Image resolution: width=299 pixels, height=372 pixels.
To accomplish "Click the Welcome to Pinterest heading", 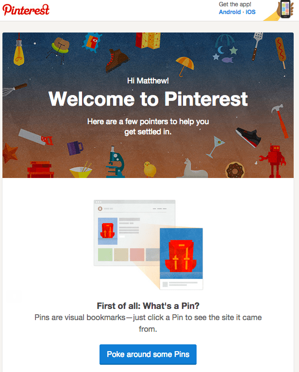I will point(148,99).
